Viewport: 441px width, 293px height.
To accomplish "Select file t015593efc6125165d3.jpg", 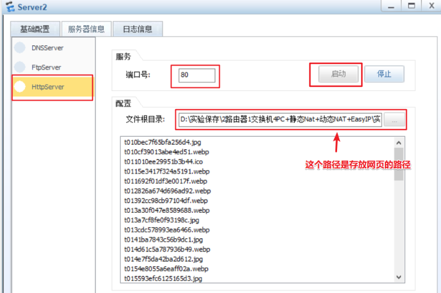I will click(x=163, y=279).
